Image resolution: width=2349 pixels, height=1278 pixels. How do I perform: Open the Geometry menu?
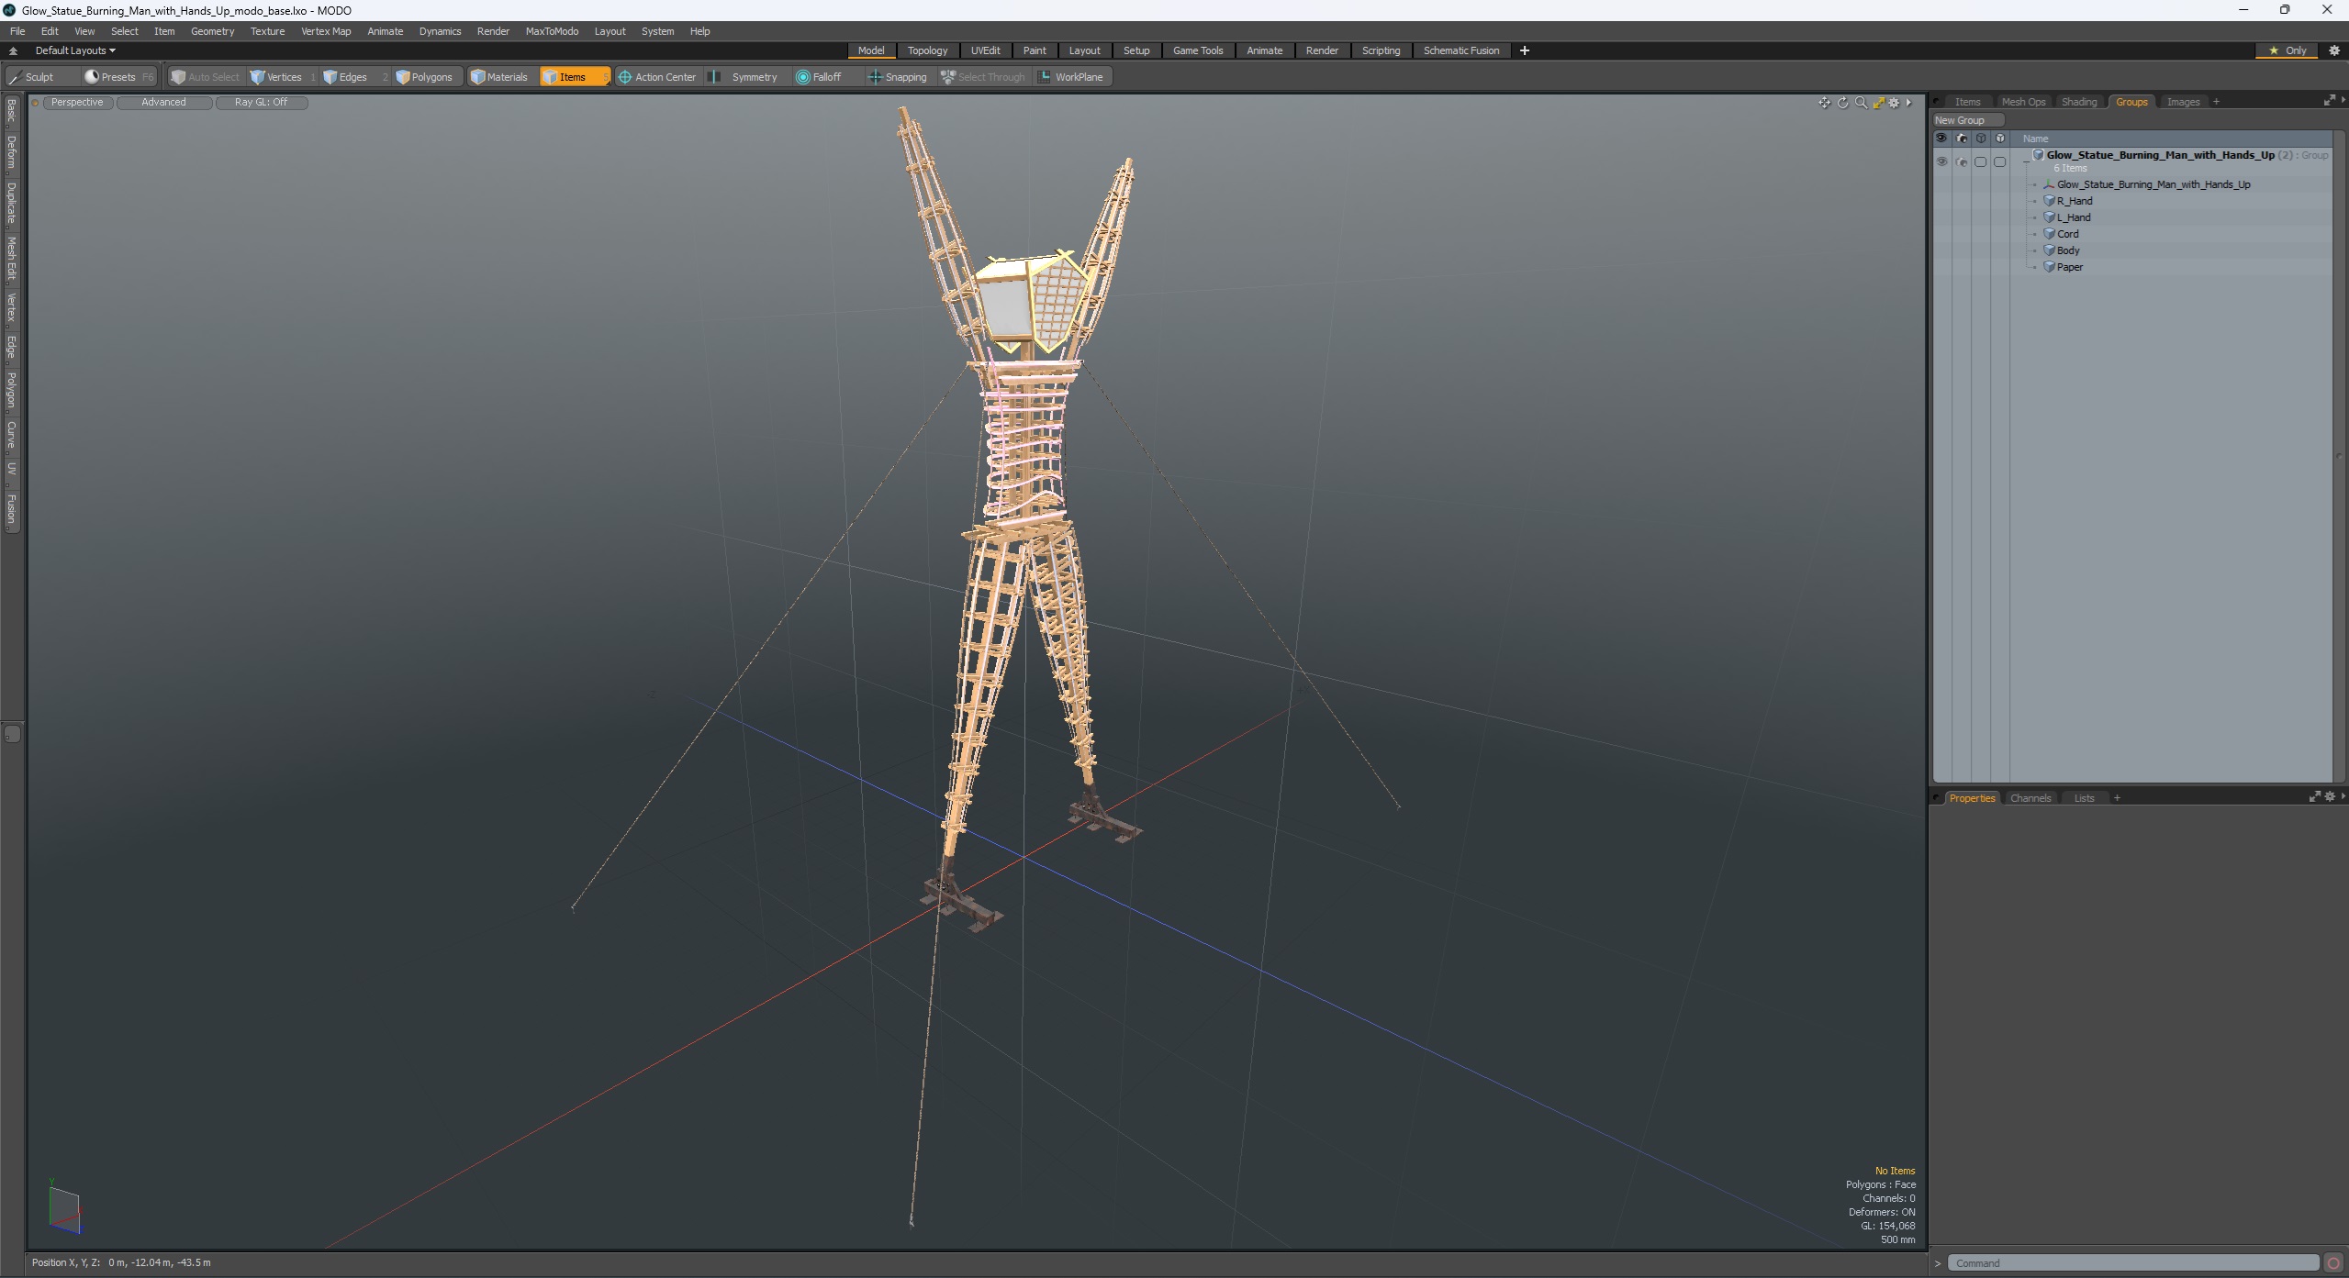[212, 31]
